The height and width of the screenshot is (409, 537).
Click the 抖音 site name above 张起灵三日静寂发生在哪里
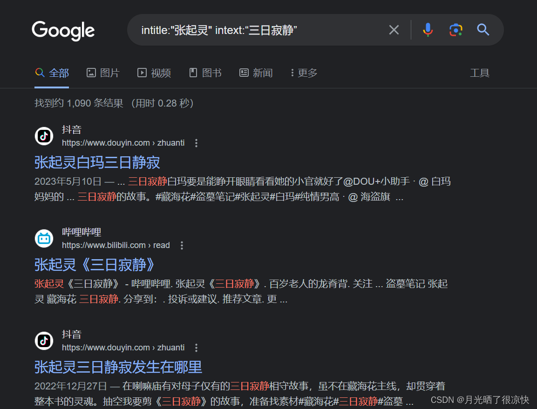coord(72,335)
